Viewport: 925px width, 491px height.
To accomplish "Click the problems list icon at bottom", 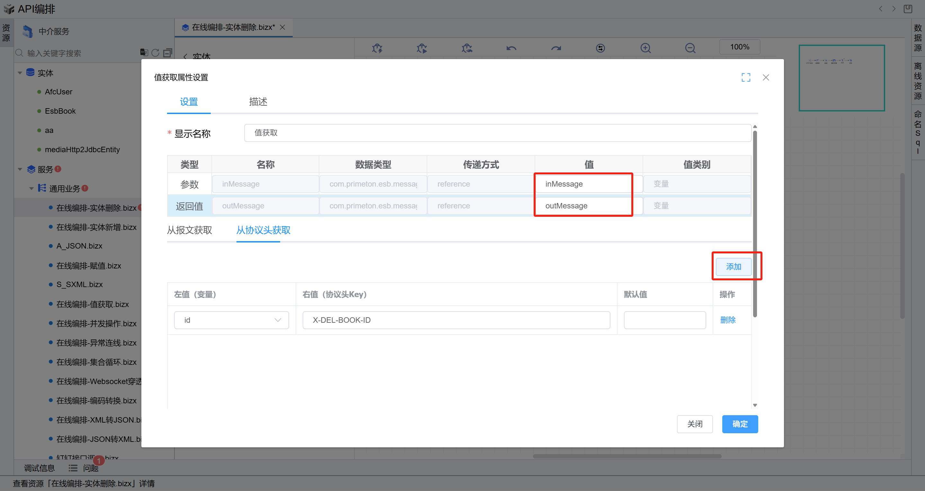I will pyautogui.click(x=73, y=468).
